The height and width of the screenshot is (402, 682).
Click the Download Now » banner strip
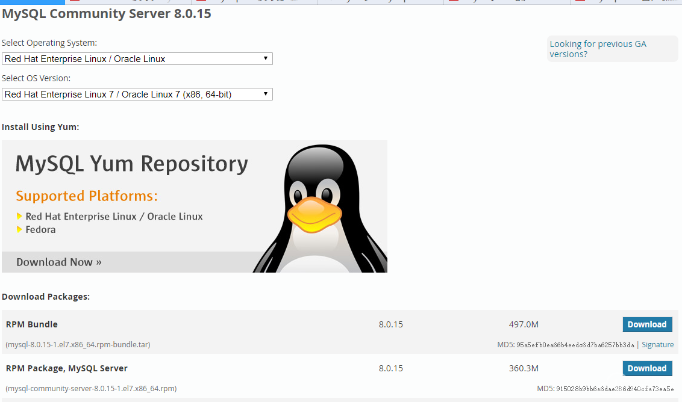(59, 262)
